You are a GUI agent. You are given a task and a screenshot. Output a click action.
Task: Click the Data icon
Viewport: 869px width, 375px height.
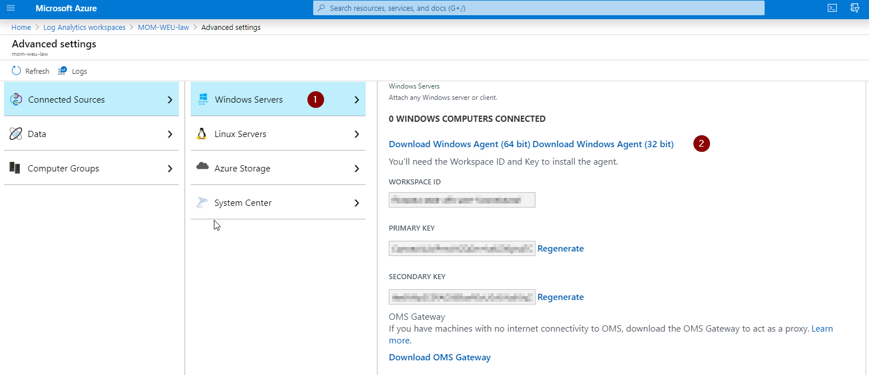16,134
